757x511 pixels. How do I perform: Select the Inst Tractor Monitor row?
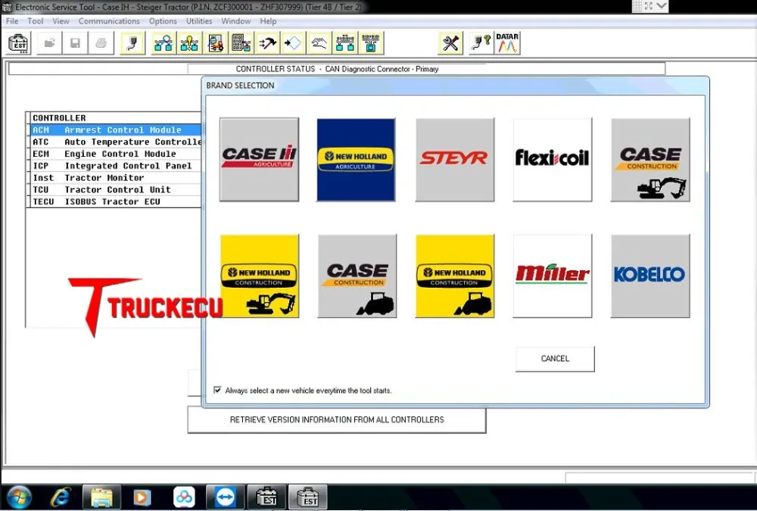pyautogui.click(x=115, y=178)
